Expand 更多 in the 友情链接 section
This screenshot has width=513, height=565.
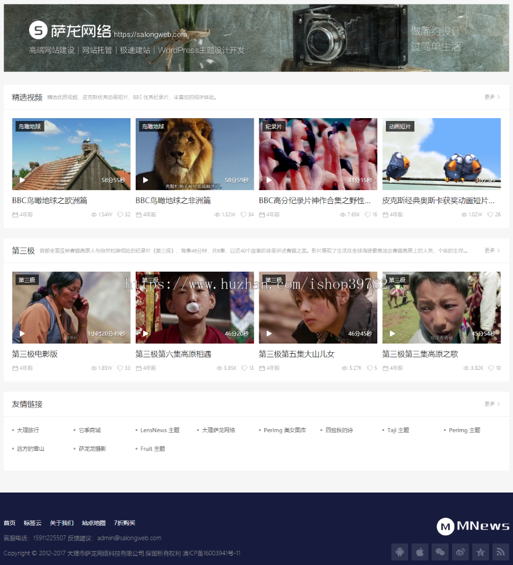(492, 403)
